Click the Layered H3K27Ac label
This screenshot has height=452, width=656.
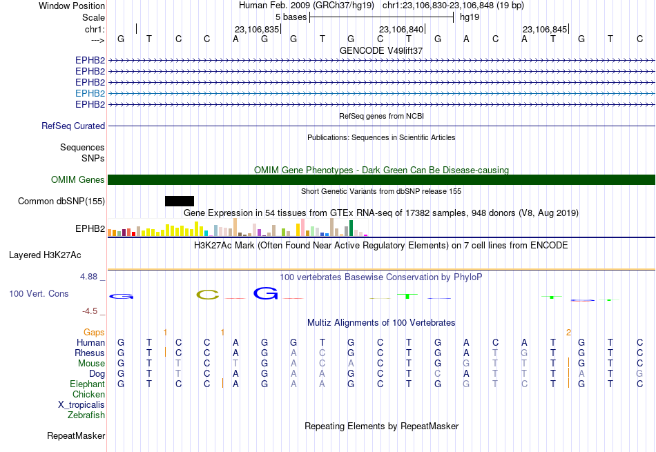45,255
